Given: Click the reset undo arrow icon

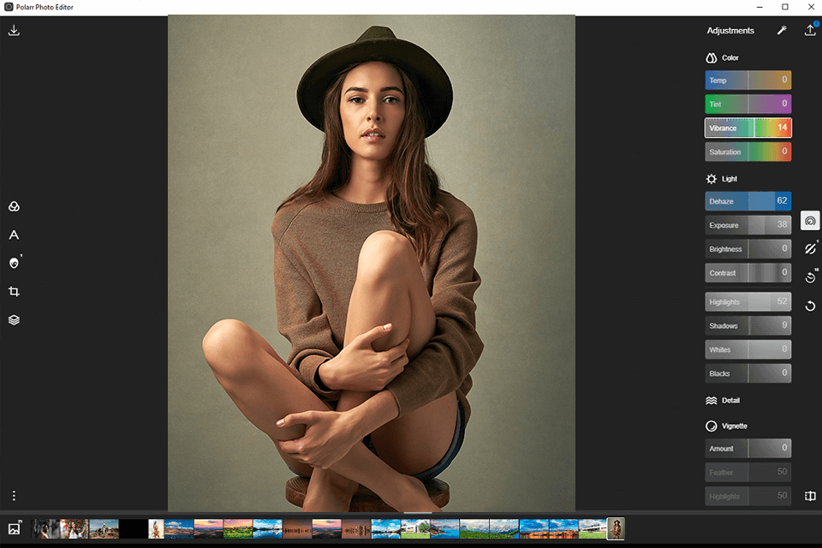Looking at the screenshot, I should (811, 306).
